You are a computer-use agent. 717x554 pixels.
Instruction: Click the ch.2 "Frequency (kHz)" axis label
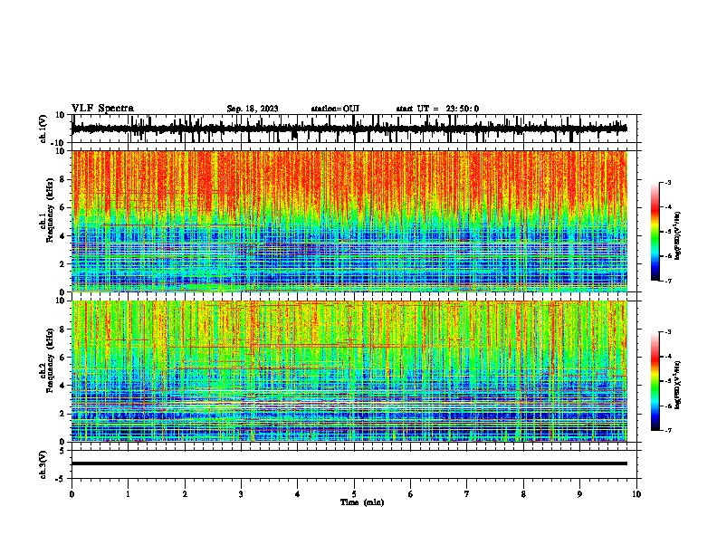coord(50,360)
